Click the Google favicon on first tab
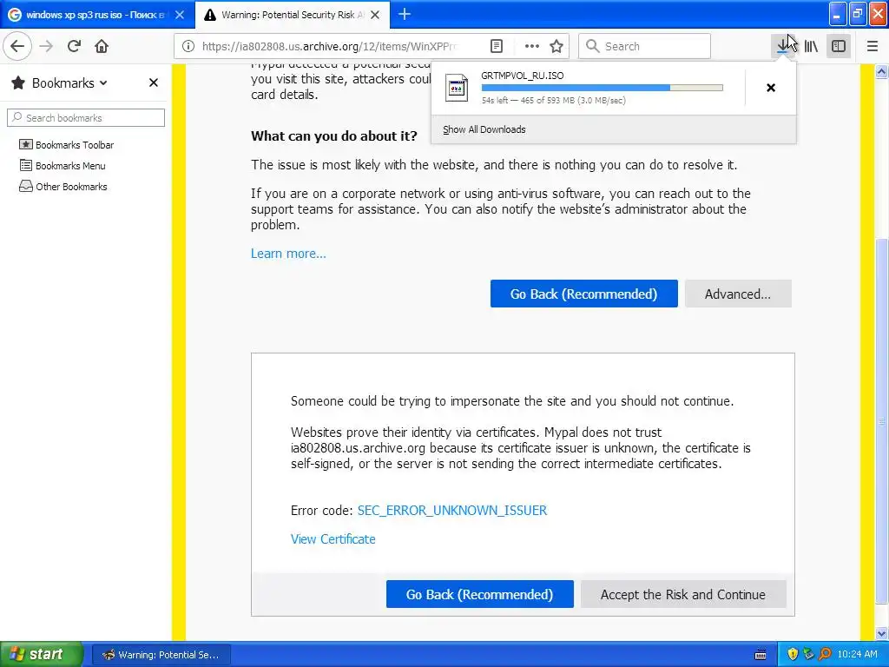Viewport: 889px width, 667px height. [16, 15]
